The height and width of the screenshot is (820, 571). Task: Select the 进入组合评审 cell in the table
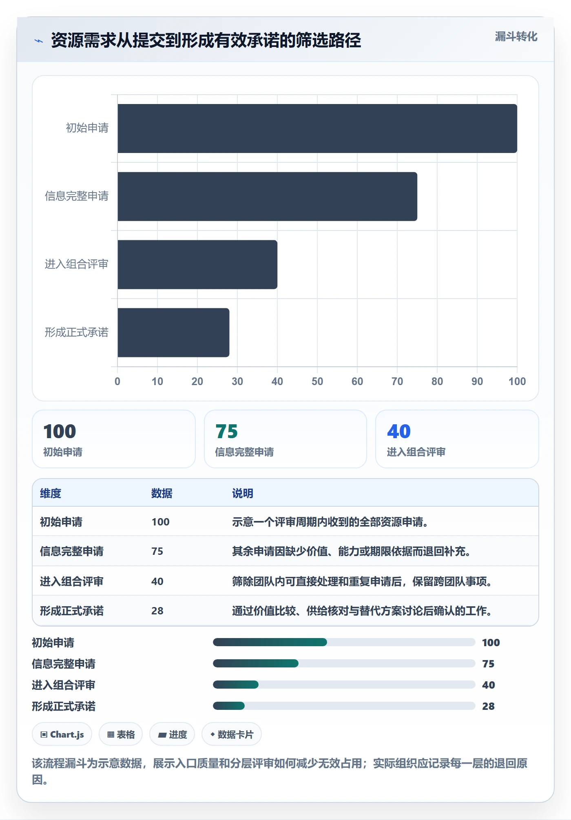point(72,581)
